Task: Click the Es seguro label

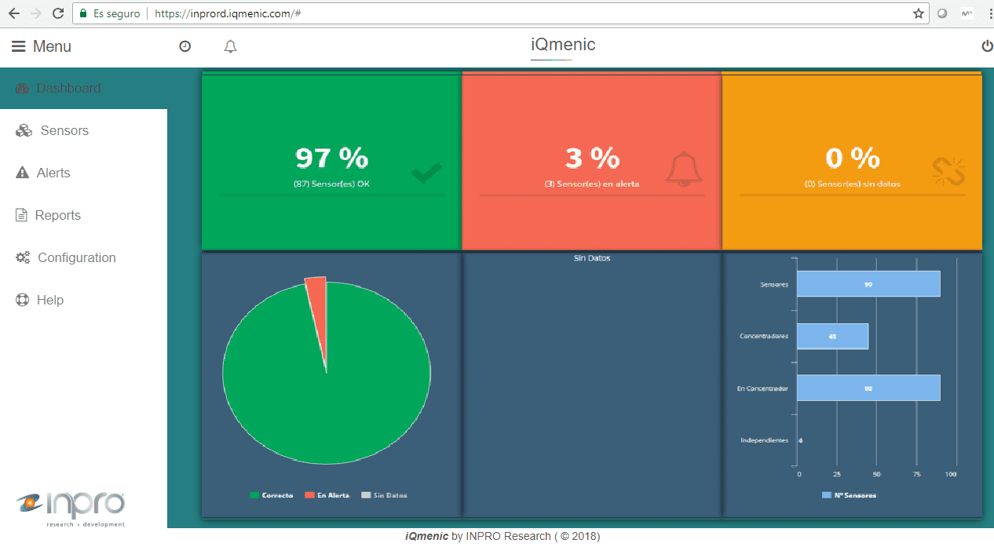Action: click(117, 13)
